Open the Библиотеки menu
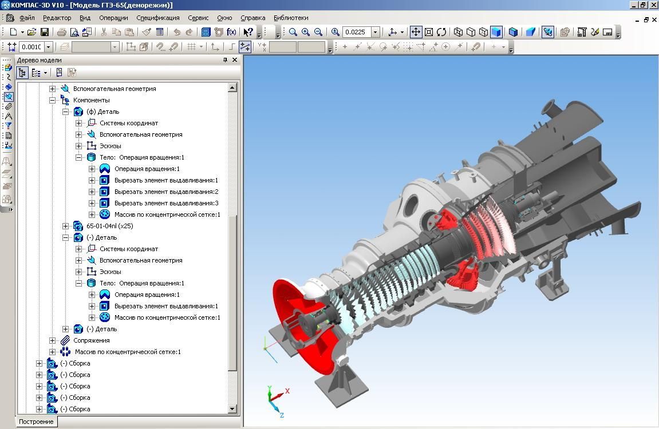This screenshot has height=429, width=659. pyautogui.click(x=291, y=18)
